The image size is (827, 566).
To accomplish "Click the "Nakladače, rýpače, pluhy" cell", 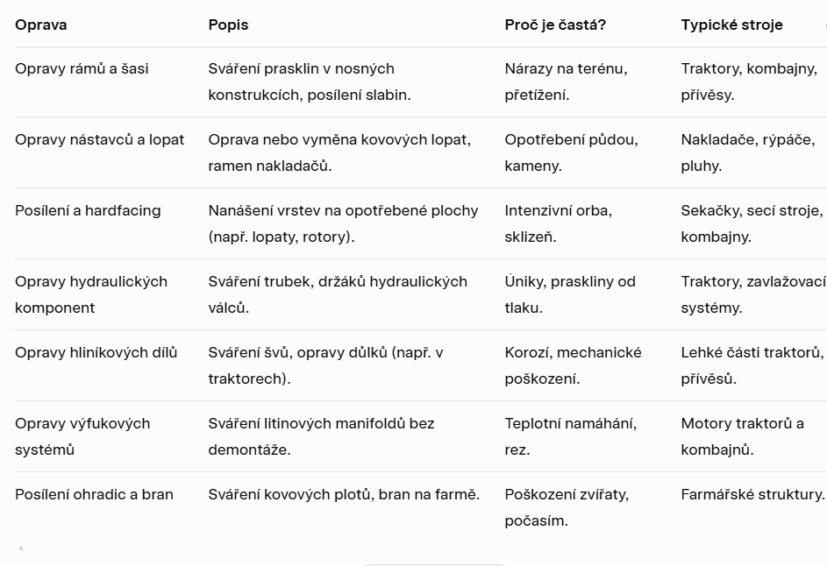I will [x=747, y=152].
